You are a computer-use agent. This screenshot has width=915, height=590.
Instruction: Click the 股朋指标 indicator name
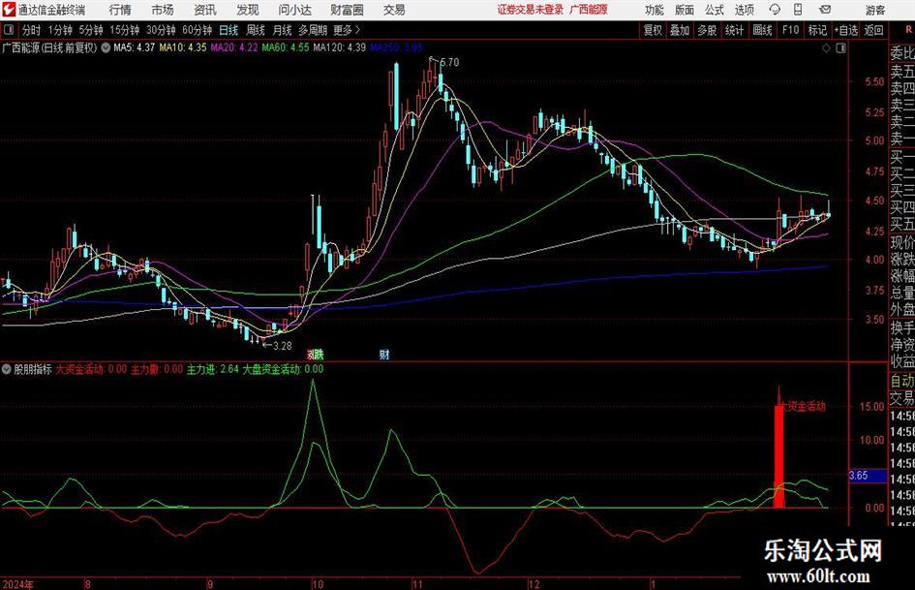tap(33, 369)
